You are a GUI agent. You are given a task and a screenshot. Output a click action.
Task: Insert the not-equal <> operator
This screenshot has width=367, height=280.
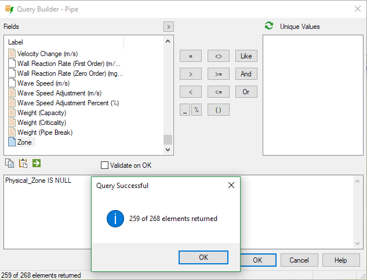click(x=219, y=56)
